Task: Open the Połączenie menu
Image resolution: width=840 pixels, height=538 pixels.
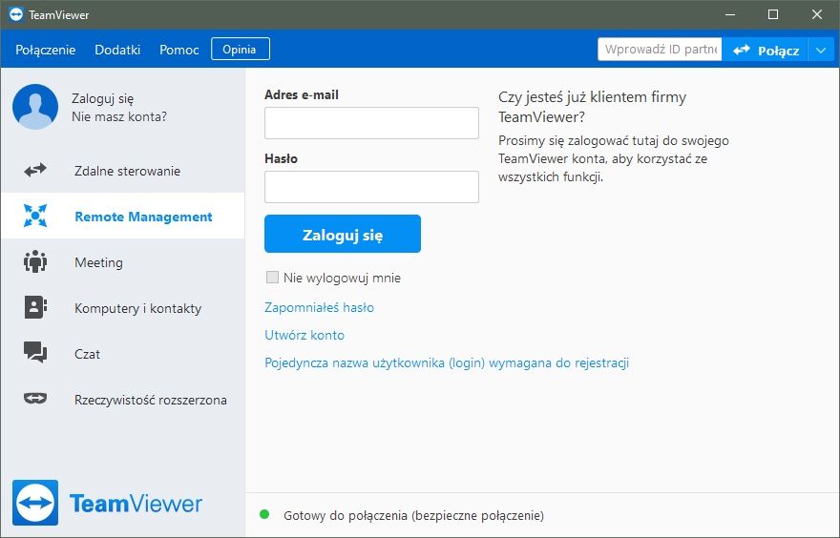Action: coord(46,50)
